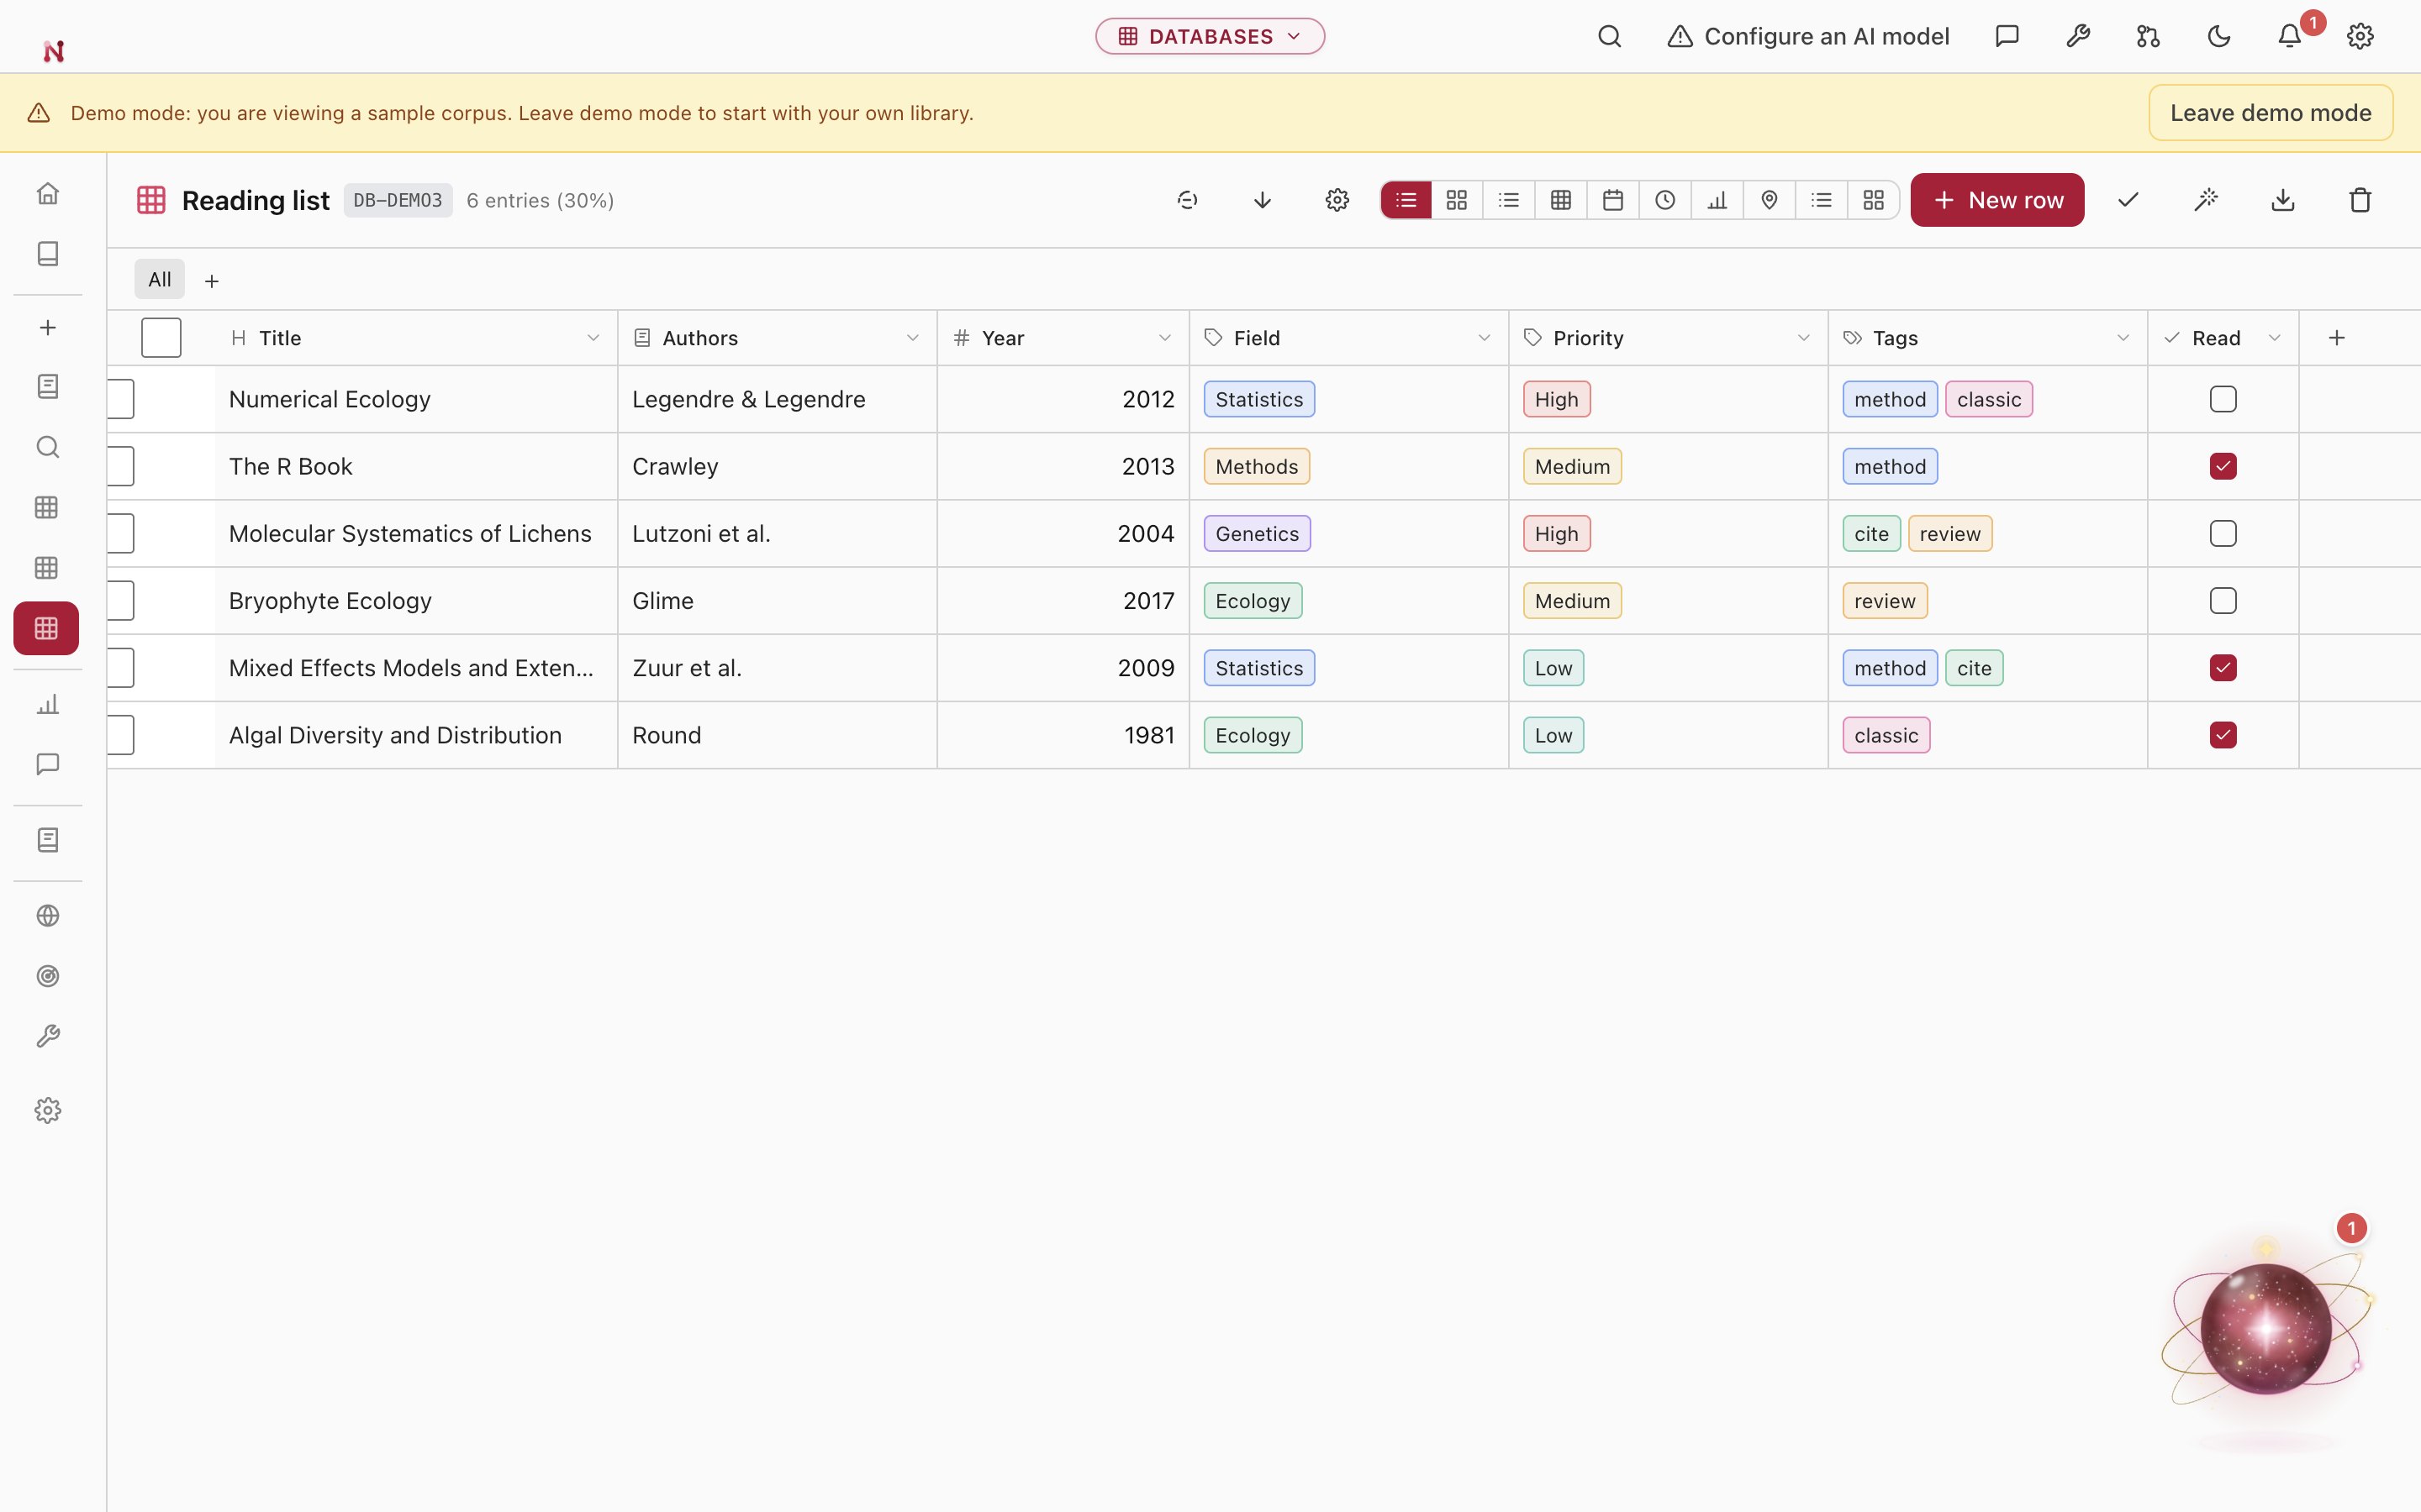Delete database with trash icon

pyautogui.click(x=2360, y=200)
